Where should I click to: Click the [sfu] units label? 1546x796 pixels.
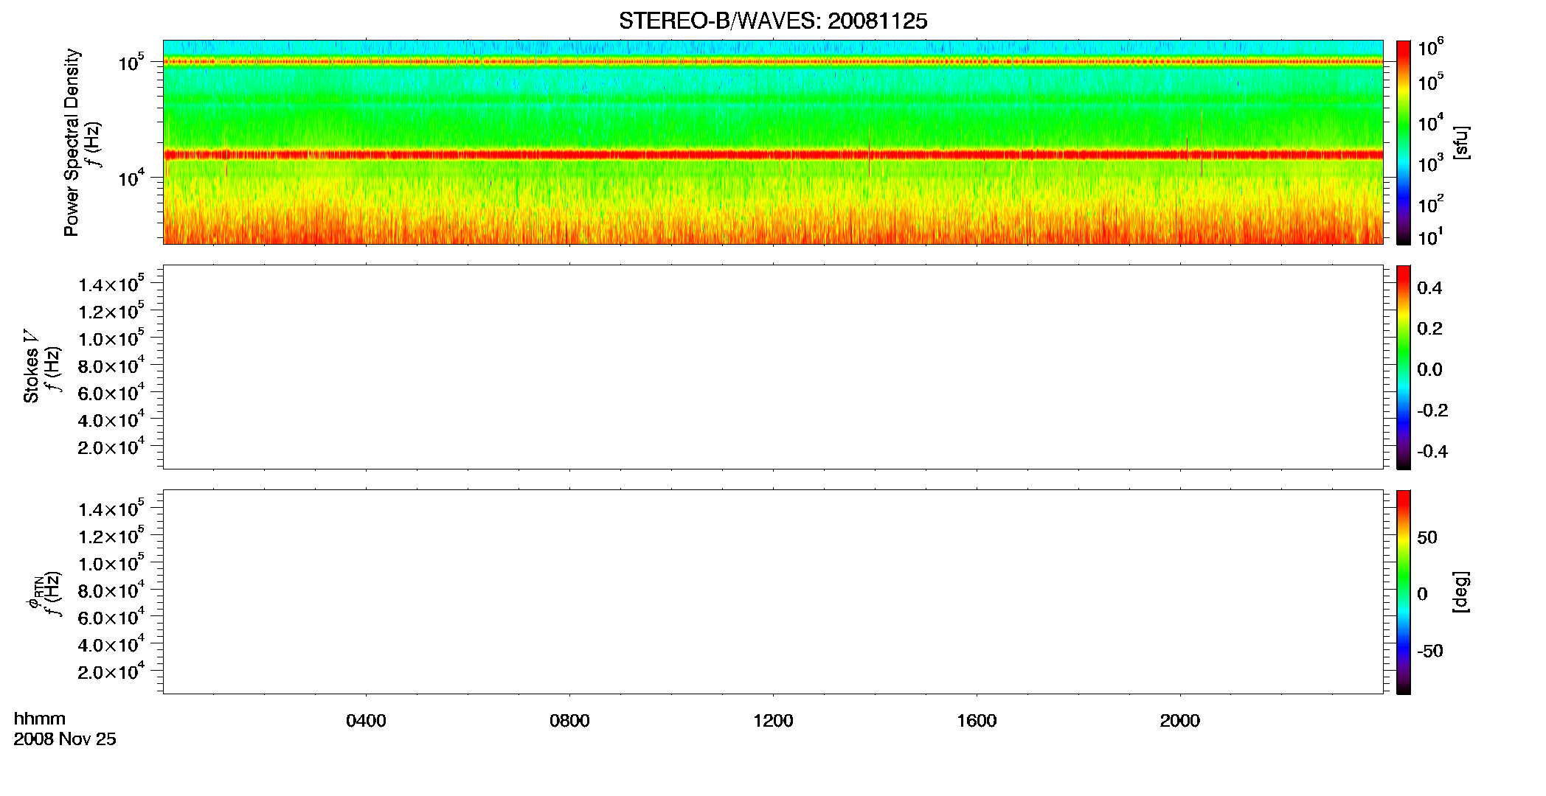coord(1461,143)
